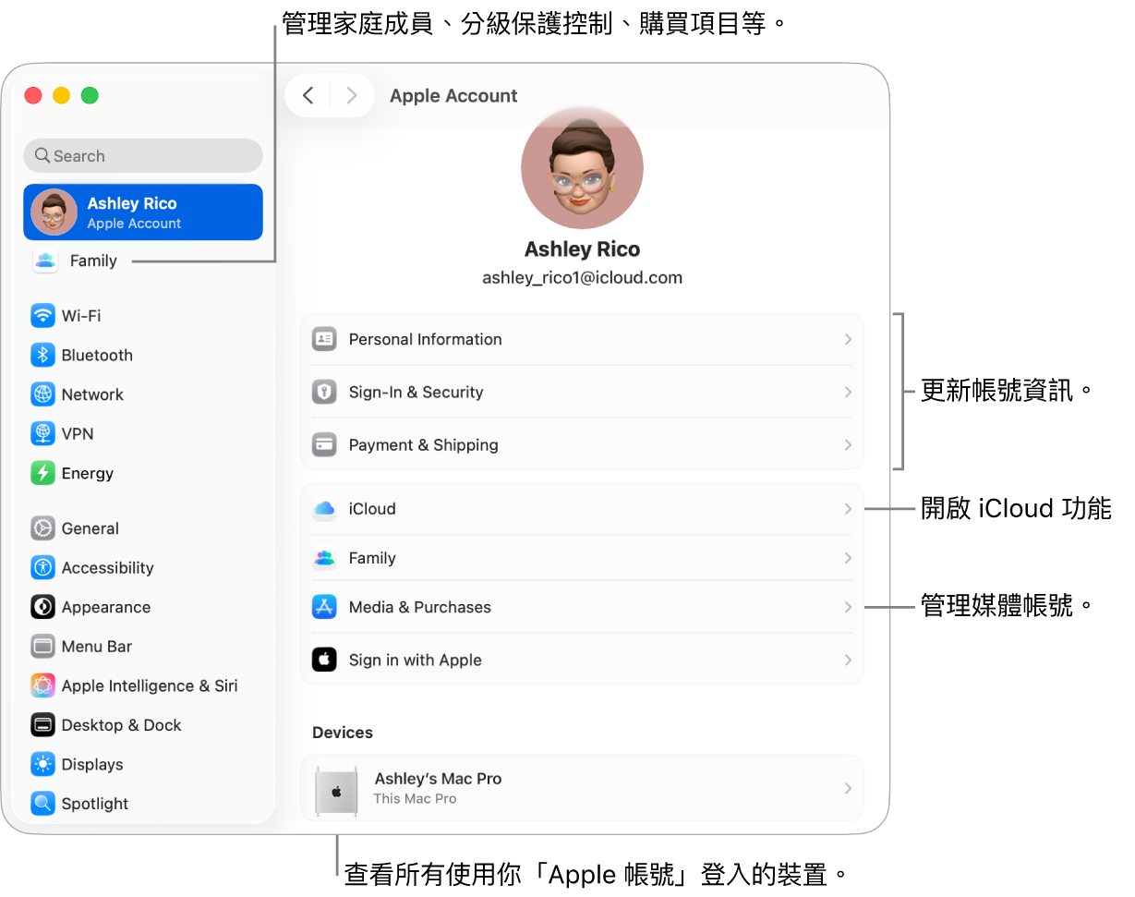1135x897 pixels.
Task: Select the Apple Intelligence & Siri icon
Action: pyautogui.click(x=43, y=685)
